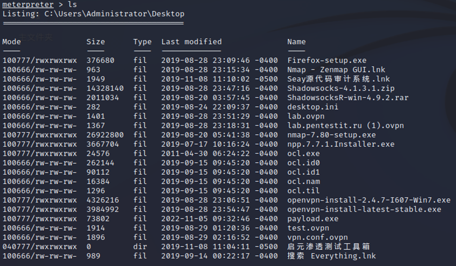Click the Name column header
Screen dimensions: 456x266
296,42
